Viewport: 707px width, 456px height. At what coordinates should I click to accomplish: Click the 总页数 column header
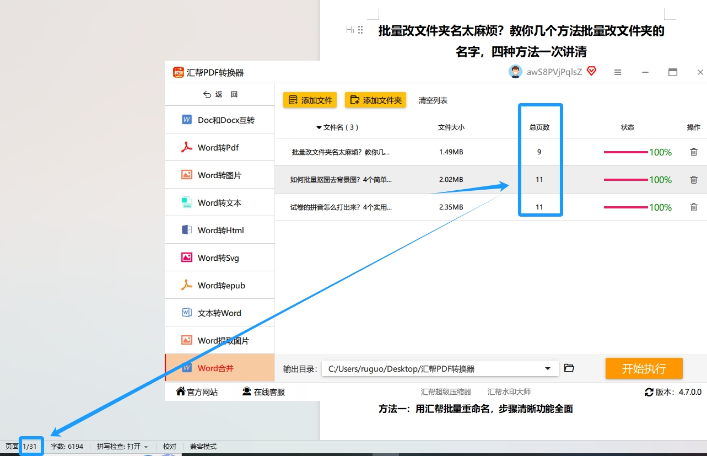click(539, 127)
